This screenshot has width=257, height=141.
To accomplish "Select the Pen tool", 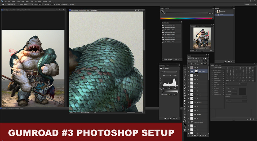I will click(x=185, y=106).
